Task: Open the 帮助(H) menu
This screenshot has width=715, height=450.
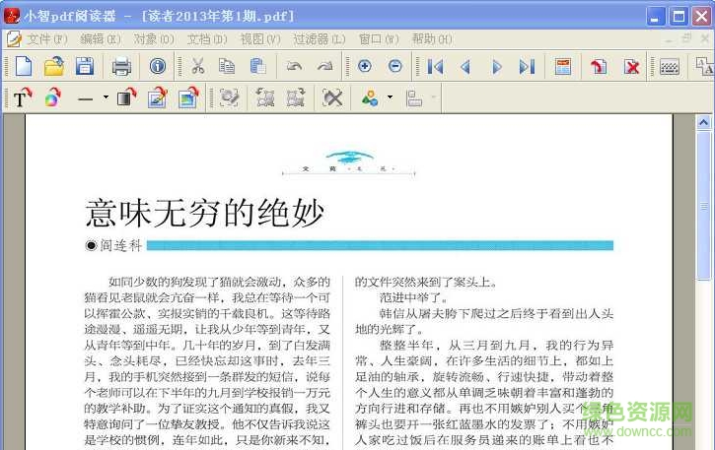Action: point(432,39)
